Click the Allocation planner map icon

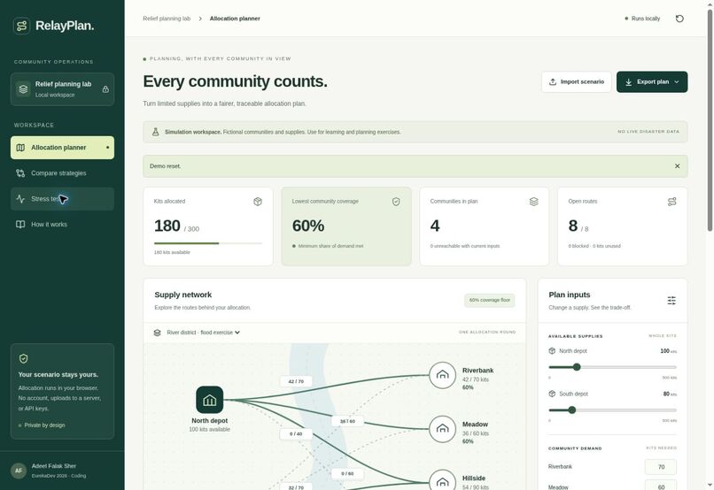[x=20, y=148]
